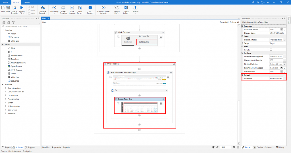Close the Main workflow tab
Screen dimensions: 291x153
coord(48,18)
